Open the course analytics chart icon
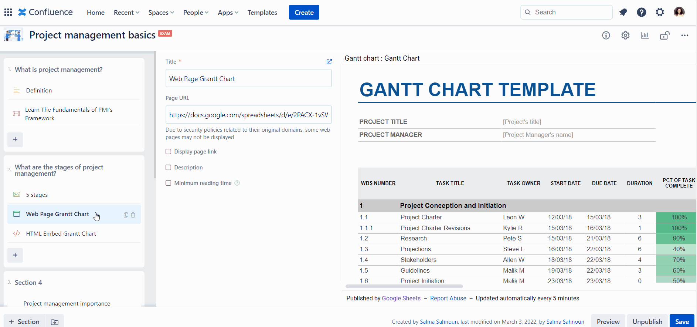 tap(645, 36)
